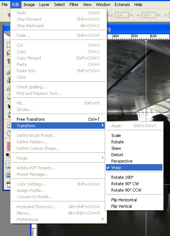Image resolution: width=170 pixels, height=236 pixels.
Task: Toggle Quick Mask mode icon
Action: (8, 165)
